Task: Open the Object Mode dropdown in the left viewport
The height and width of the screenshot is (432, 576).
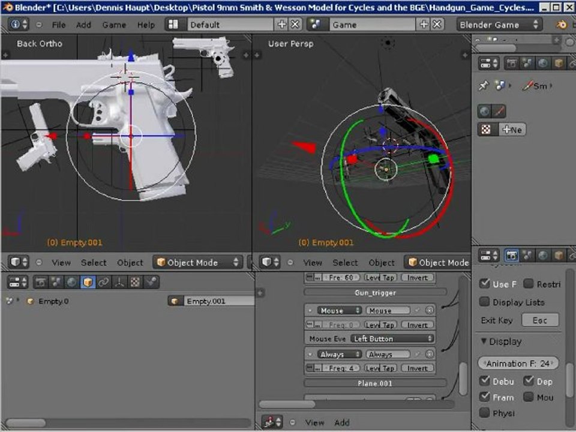Action: click(x=197, y=262)
